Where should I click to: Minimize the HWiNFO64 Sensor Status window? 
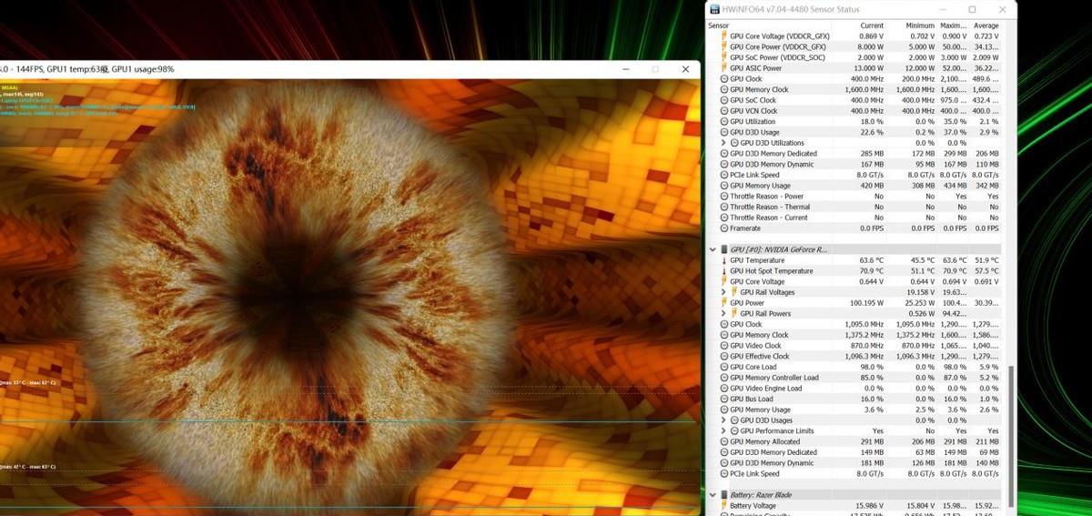[x=941, y=9]
